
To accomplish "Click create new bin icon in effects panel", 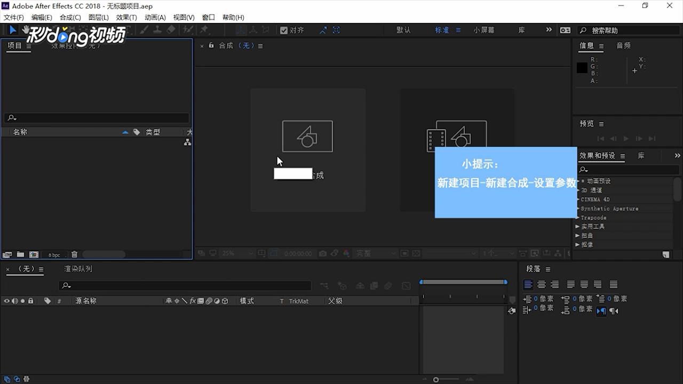I will [x=666, y=255].
